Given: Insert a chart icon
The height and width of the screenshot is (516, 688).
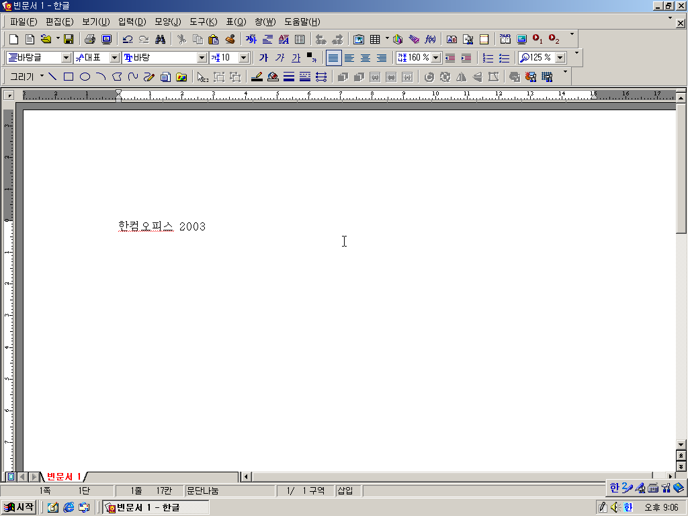Looking at the screenshot, I should 398,40.
